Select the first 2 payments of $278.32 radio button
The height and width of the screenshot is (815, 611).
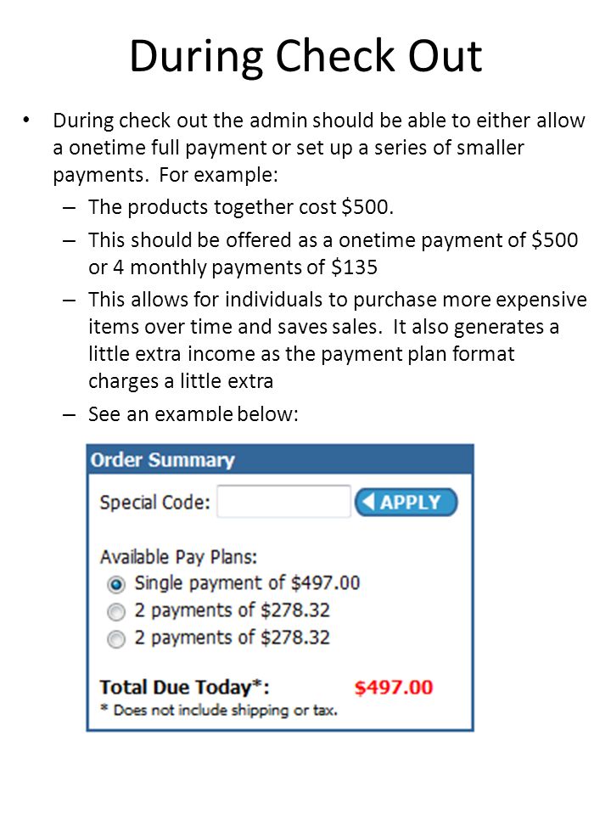116,612
